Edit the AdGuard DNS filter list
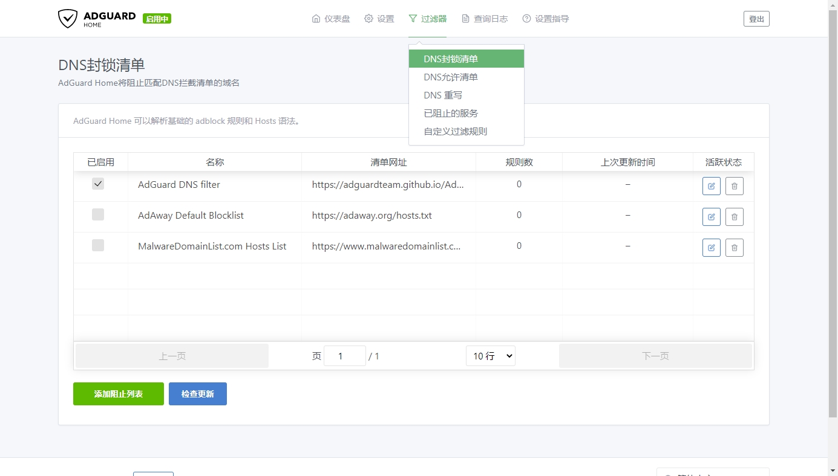The height and width of the screenshot is (476, 838). [712, 186]
